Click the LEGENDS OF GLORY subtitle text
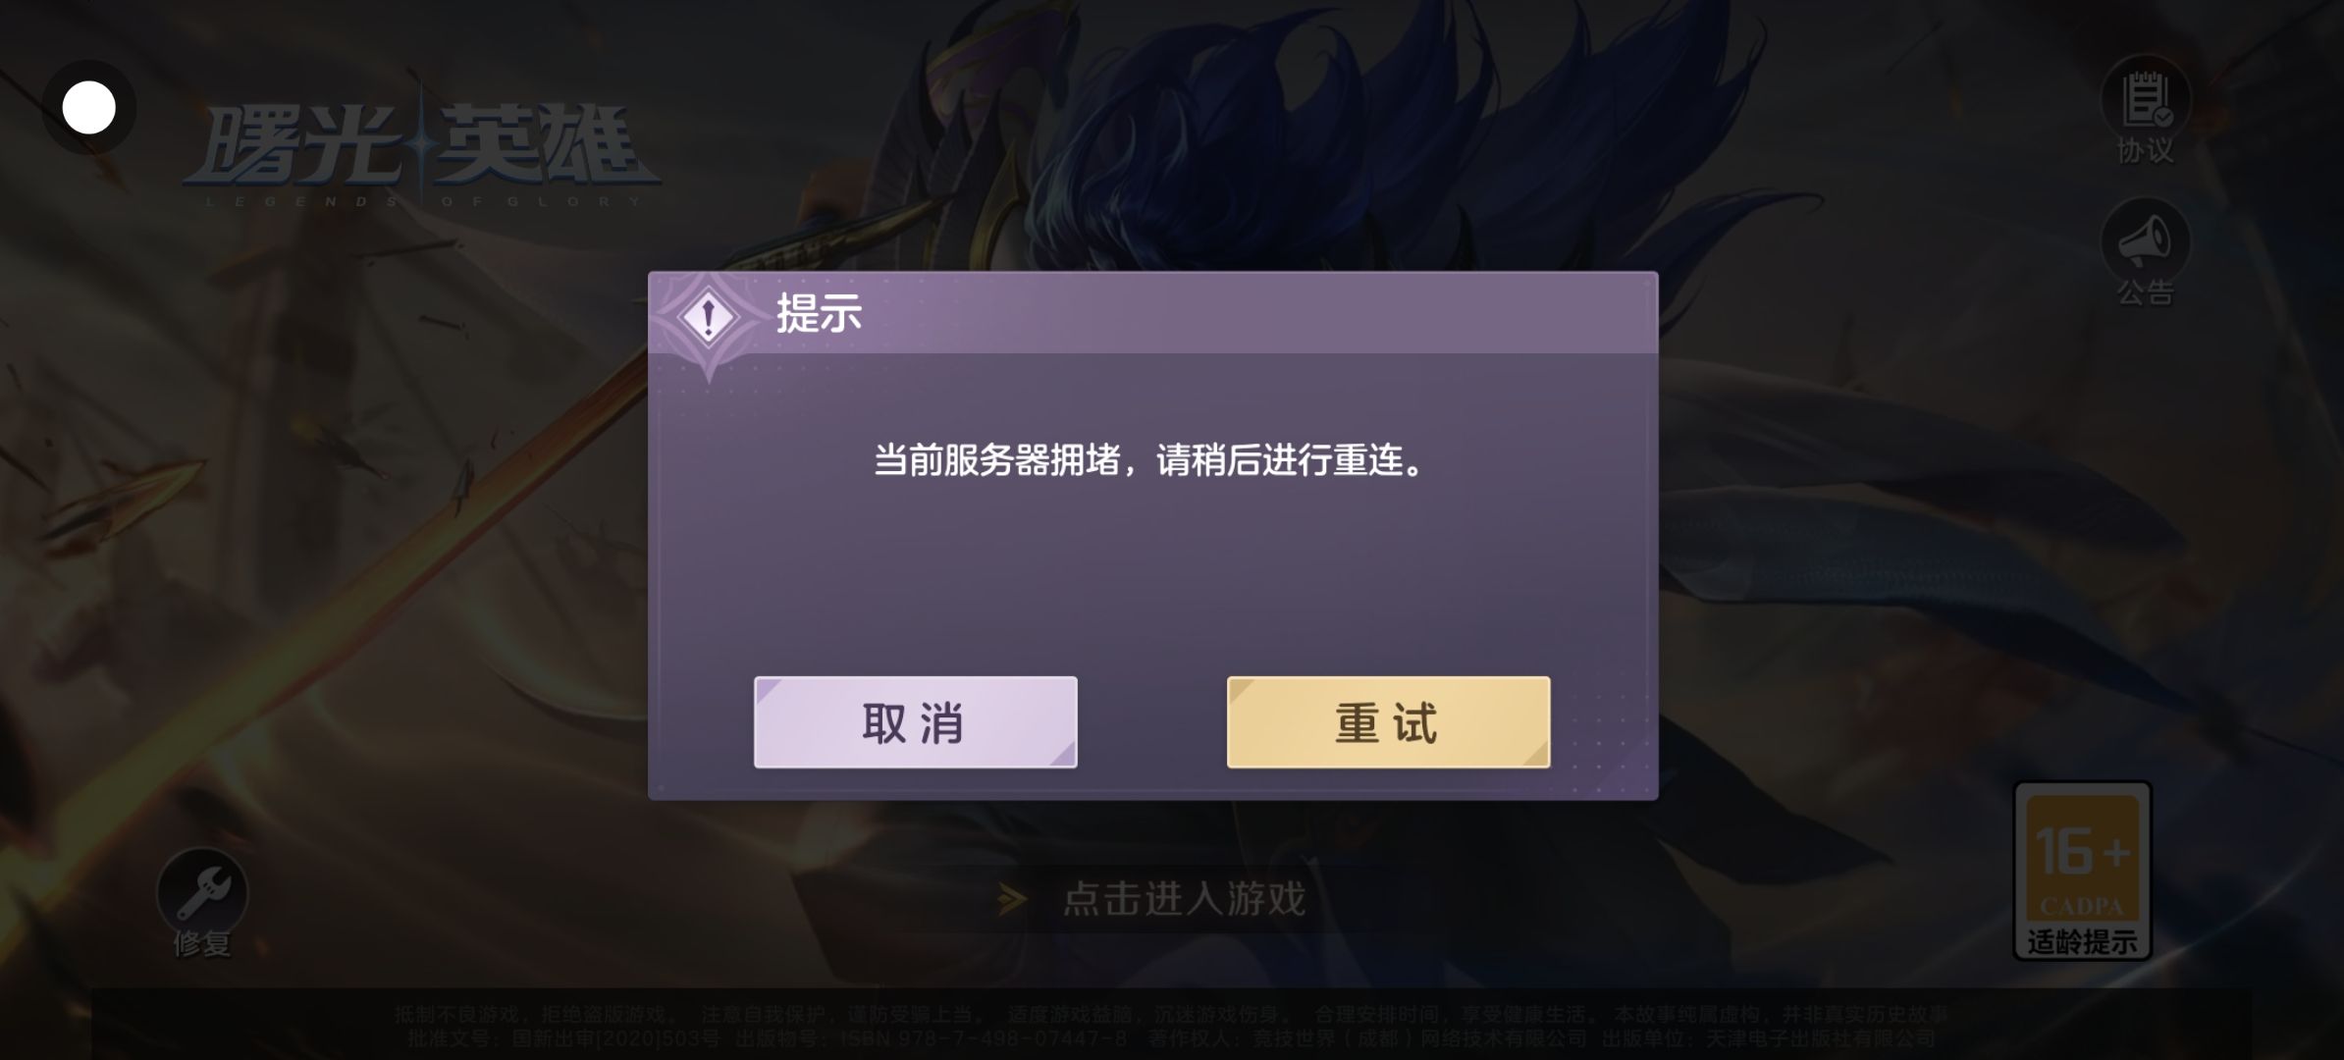Screen dimensions: 2344x1060 coord(423,201)
